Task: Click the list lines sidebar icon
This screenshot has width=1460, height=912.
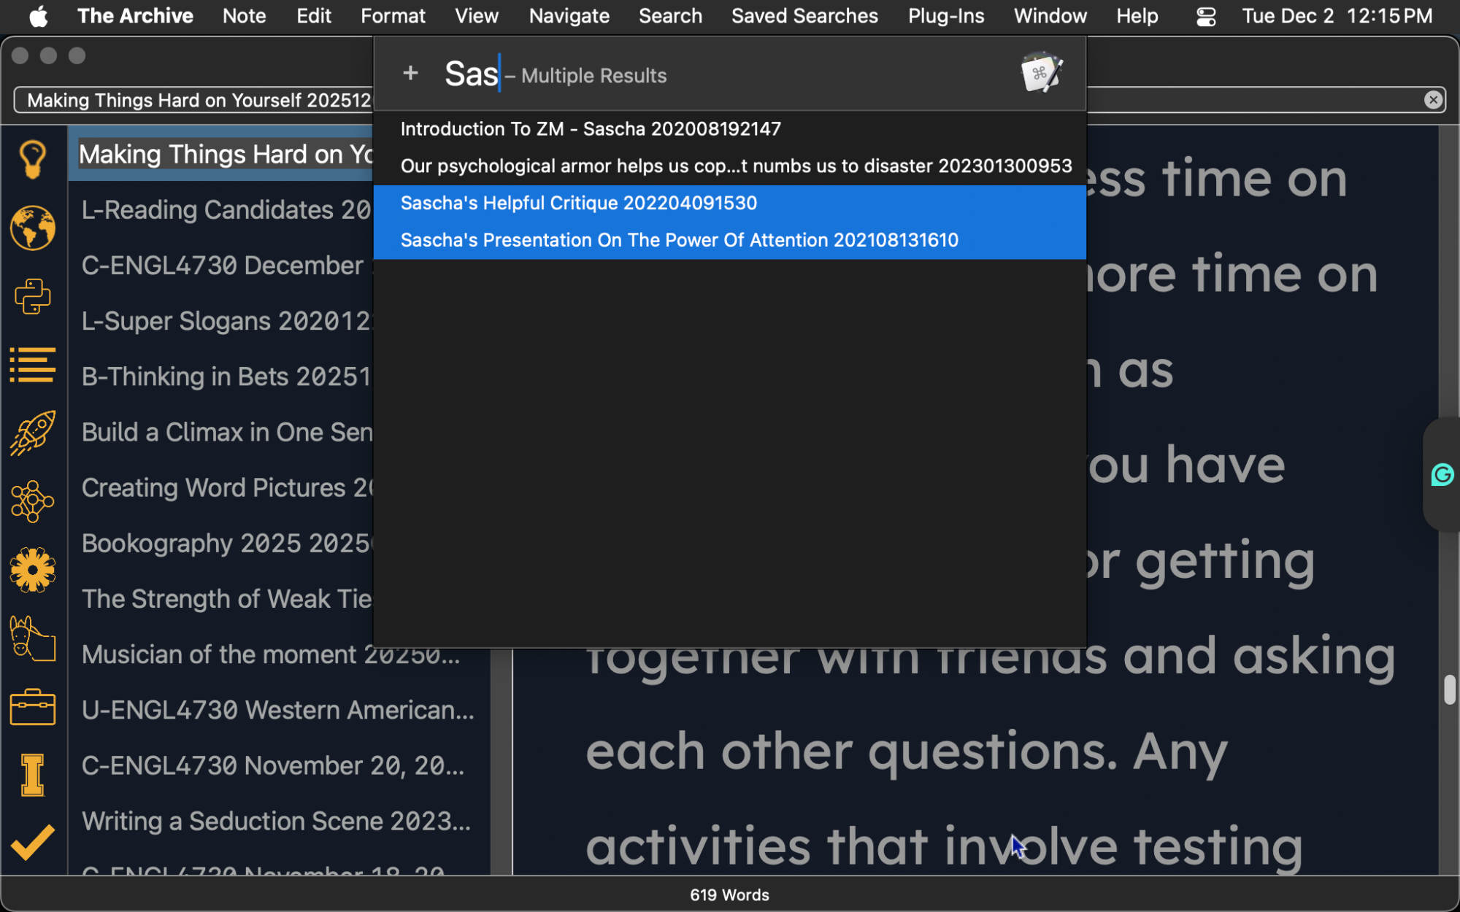Action: [x=33, y=365]
